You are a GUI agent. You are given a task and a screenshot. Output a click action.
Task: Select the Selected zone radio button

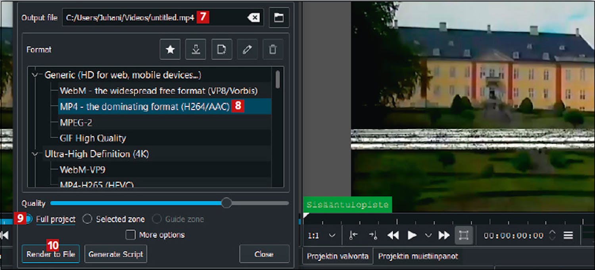click(87, 219)
